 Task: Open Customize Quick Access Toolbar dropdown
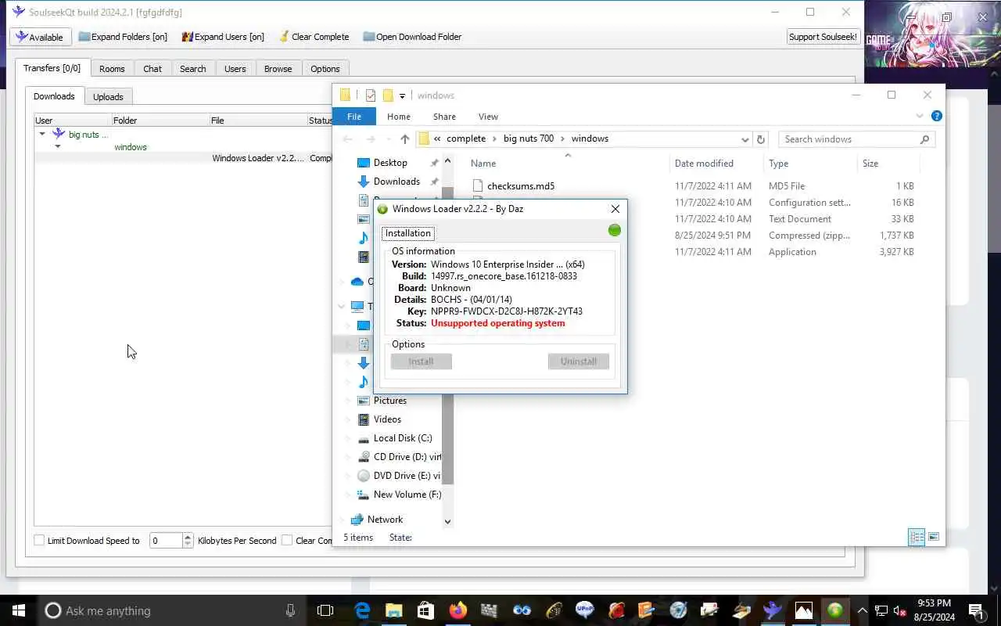402,96
